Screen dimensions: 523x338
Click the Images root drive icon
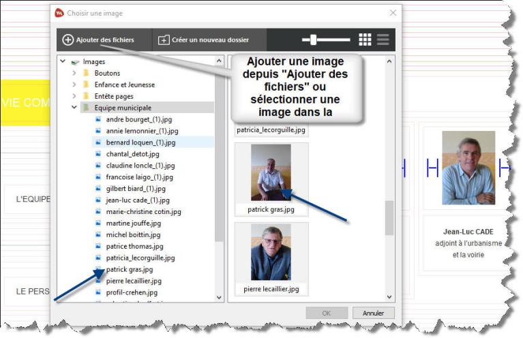click(x=75, y=61)
